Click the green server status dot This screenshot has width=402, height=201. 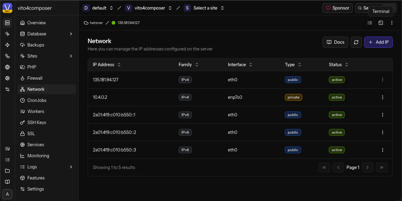(113, 23)
